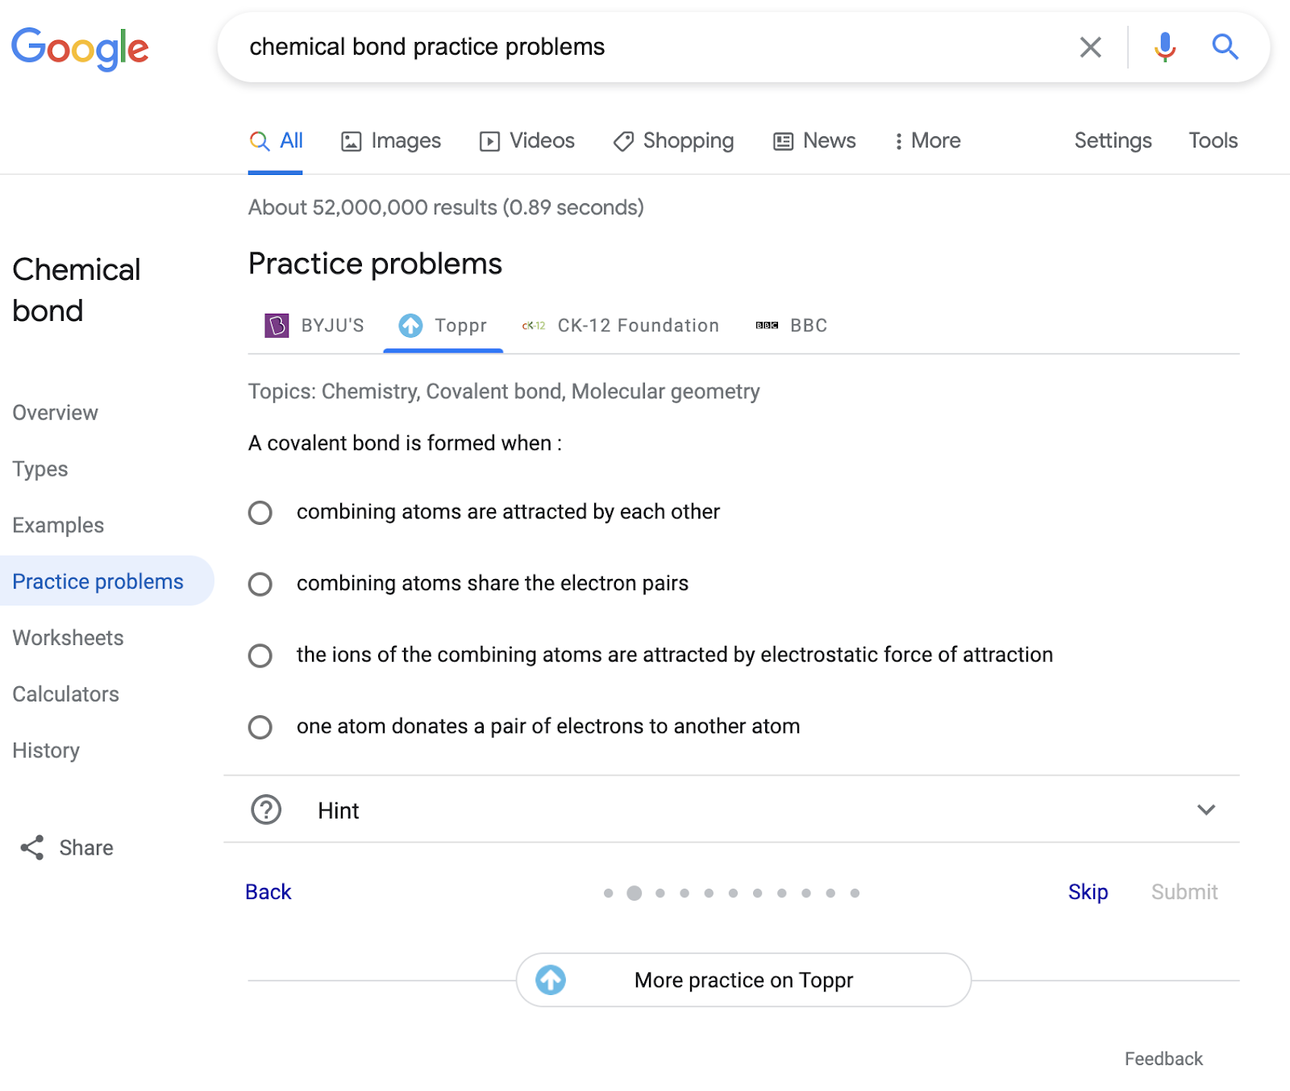Image resolution: width=1290 pixels, height=1091 pixels.
Task: Expand the Hint section
Action: click(1205, 810)
